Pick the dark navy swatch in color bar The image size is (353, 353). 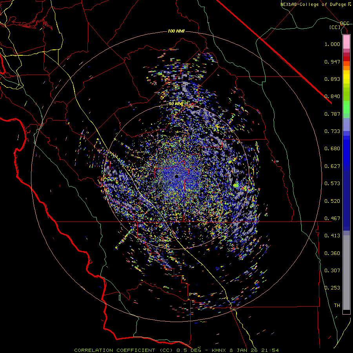(346, 200)
